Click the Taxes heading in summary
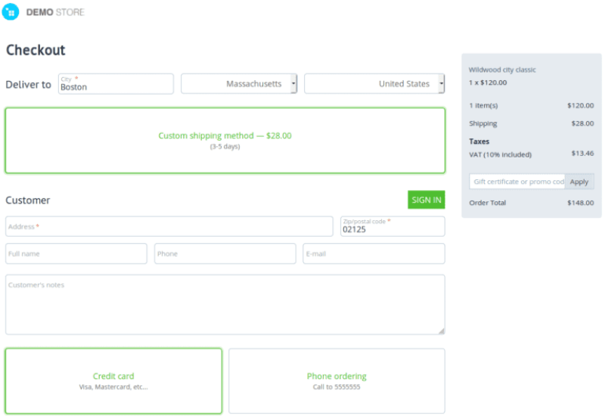Screen dimensions: 605x420 (x=479, y=142)
